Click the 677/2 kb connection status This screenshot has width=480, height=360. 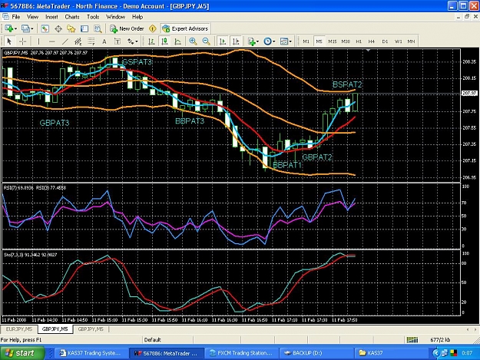(x=440, y=340)
